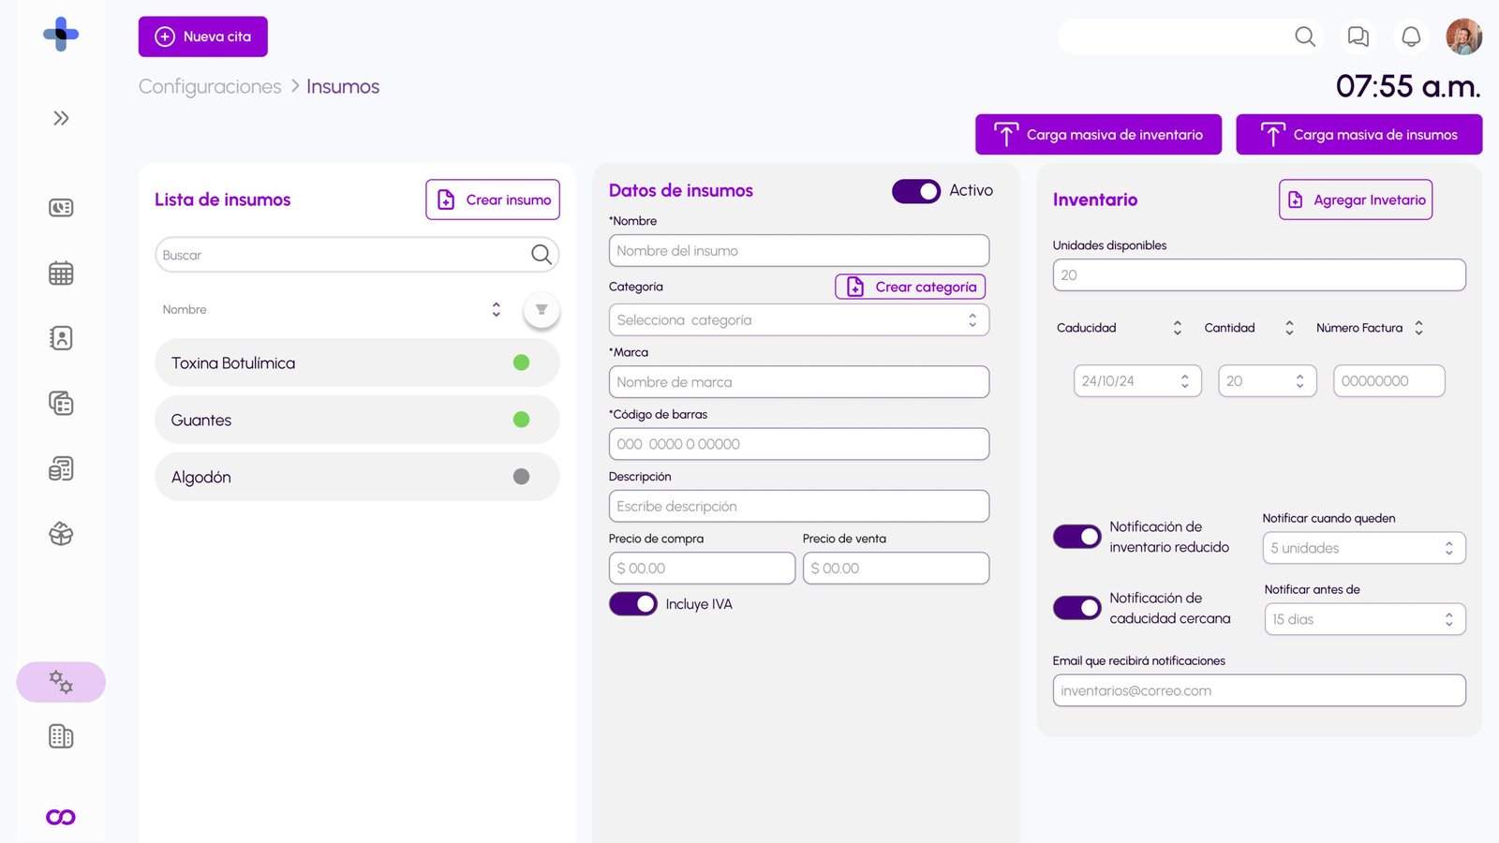This screenshot has width=1499, height=843.
Task: Click the Crear insumo button
Action: point(492,200)
